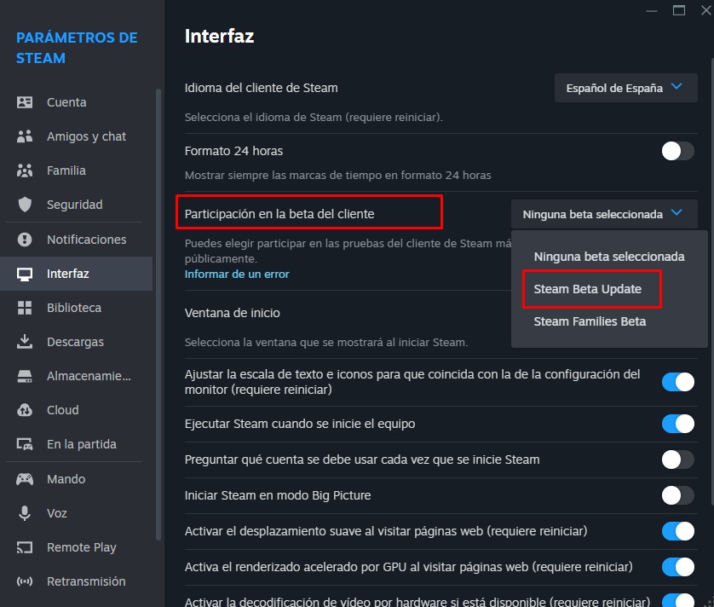Image resolution: width=714 pixels, height=607 pixels.
Task: Enable asking which account to use on startup
Action: tap(677, 460)
